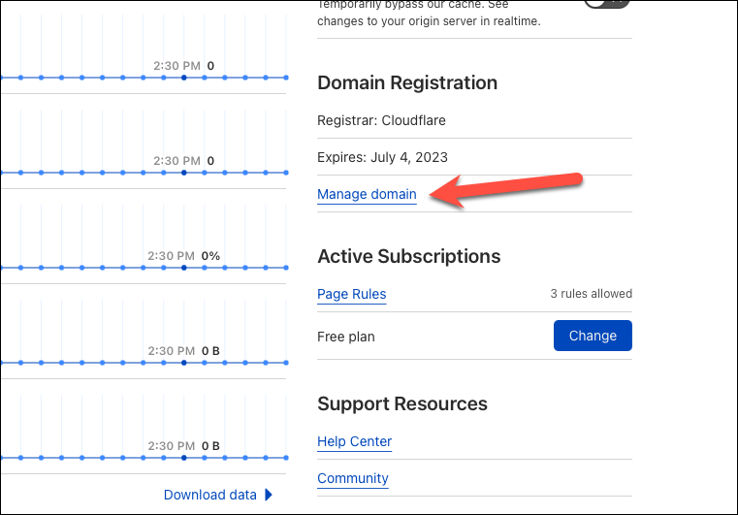Click the red arrow annotation pointing to Manage domain

tap(506, 190)
